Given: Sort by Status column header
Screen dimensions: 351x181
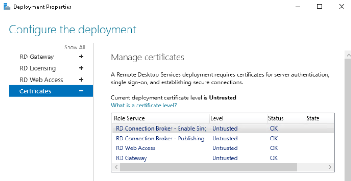Looking at the screenshot, I should (x=287, y=118).
